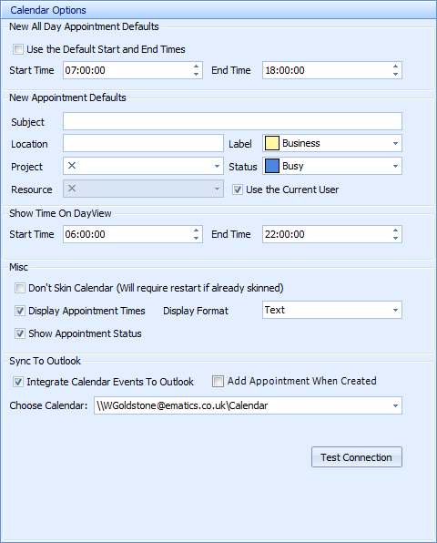437x543 pixels.
Task: Toggle Don't Skin Calendar checkbox
Action: point(20,288)
